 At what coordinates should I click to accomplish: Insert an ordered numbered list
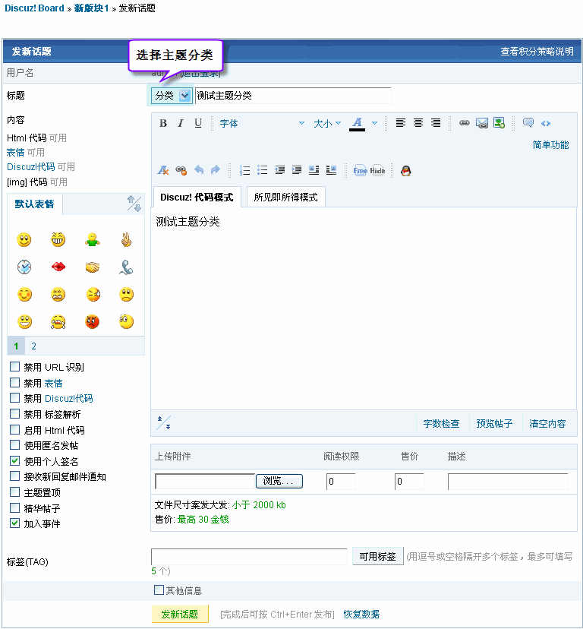(245, 170)
